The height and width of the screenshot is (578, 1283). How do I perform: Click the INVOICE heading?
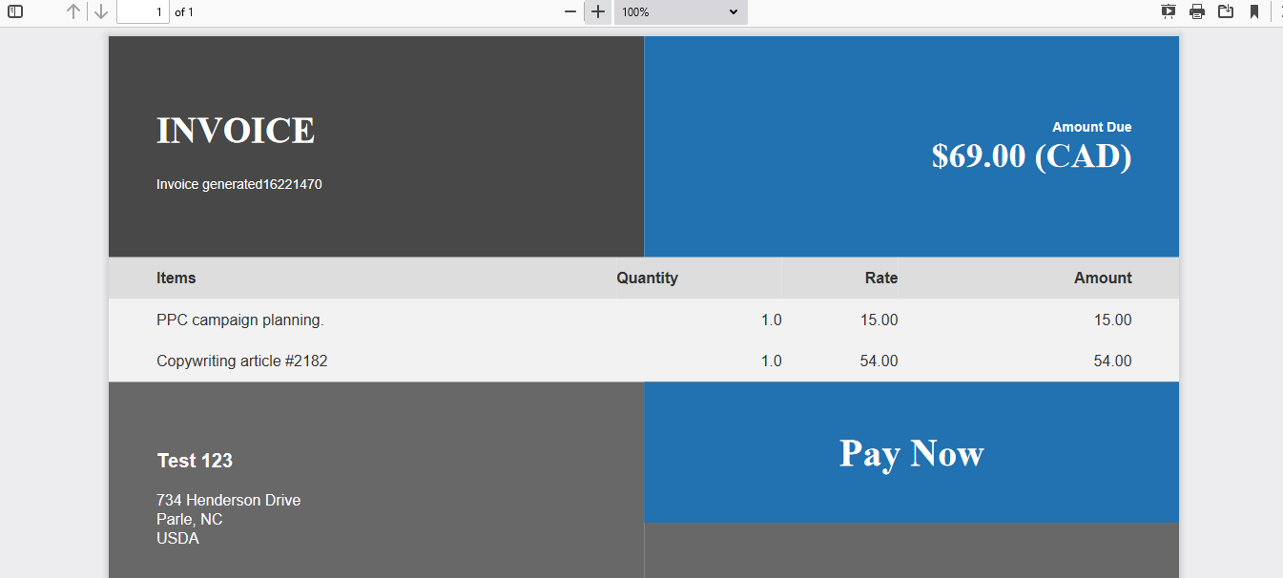(x=236, y=131)
